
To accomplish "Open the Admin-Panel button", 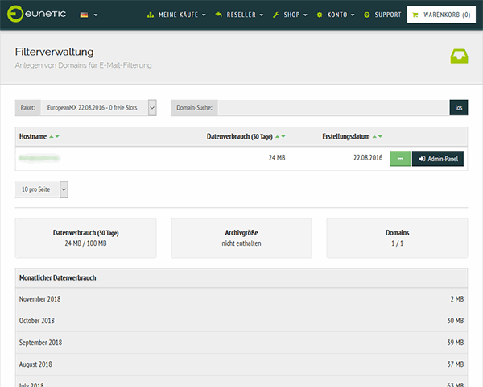I will pos(438,159).
